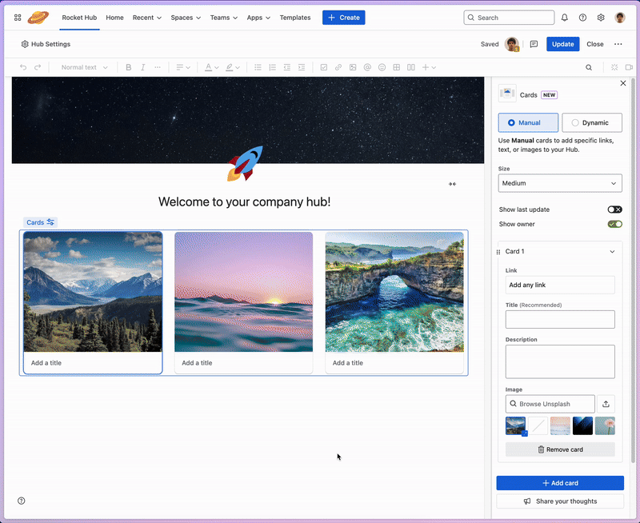
Task: Toggle Show last update switch
Action: [x=614, y=210]
